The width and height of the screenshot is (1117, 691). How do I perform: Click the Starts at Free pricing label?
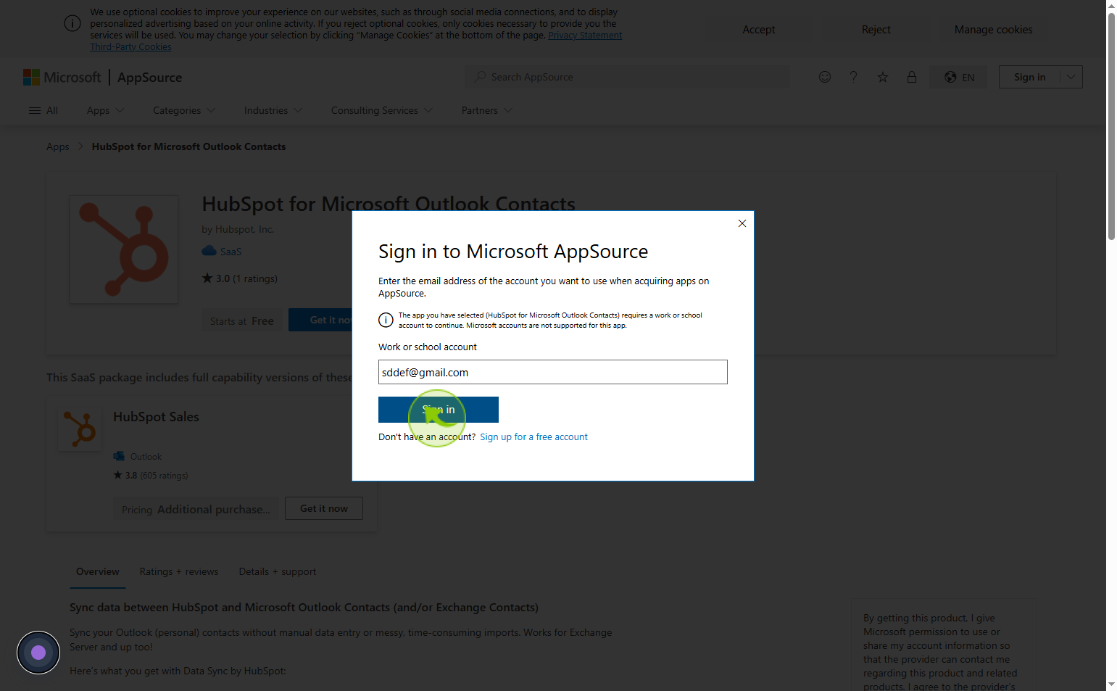click(x=242, y=321)
